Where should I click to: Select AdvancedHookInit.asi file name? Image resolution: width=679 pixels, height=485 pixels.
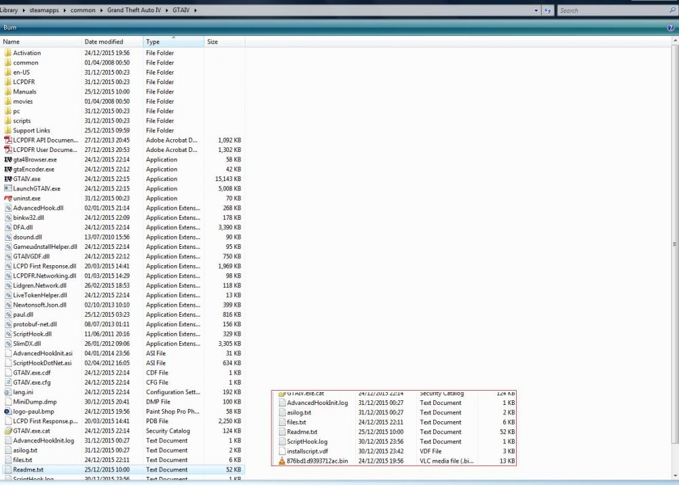coord(43,353)
